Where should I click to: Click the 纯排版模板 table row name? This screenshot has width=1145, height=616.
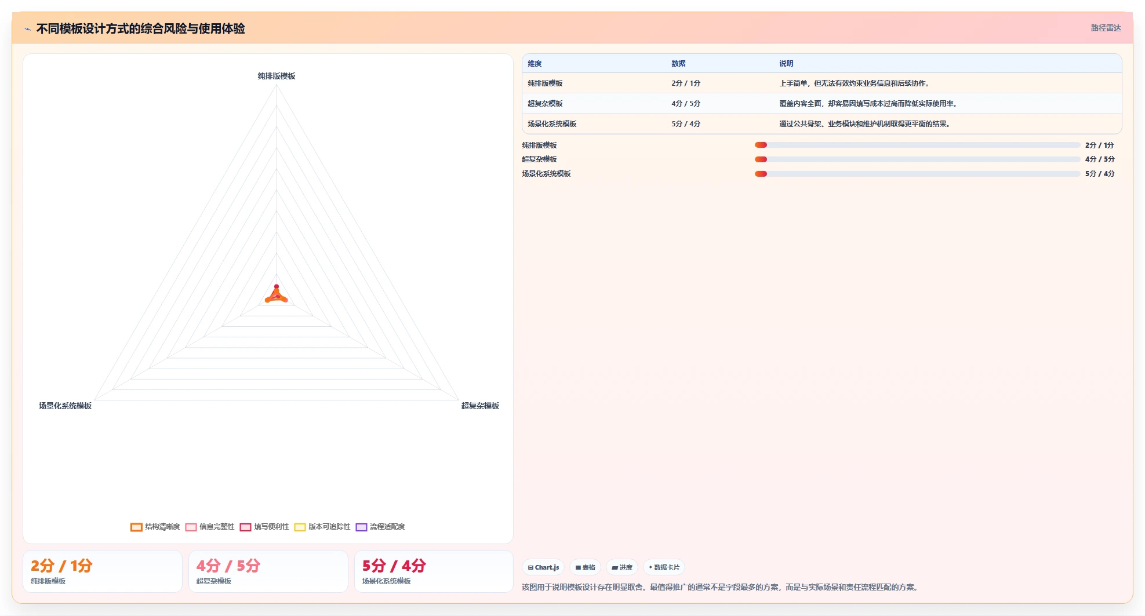coord(545,83)
